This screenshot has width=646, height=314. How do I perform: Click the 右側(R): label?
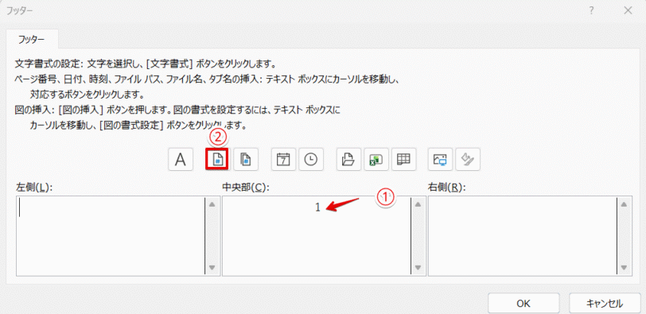point(447,188)
